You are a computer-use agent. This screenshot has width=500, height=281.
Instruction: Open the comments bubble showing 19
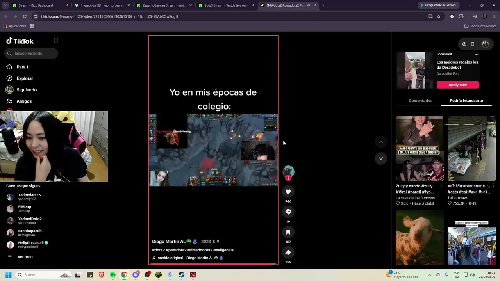(288, 212)
